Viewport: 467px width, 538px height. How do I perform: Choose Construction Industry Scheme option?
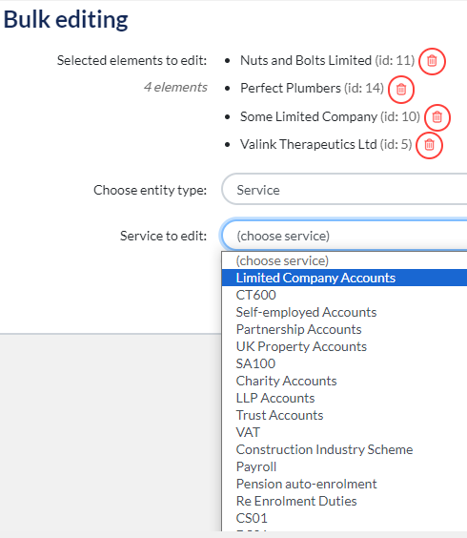(344, 449)
